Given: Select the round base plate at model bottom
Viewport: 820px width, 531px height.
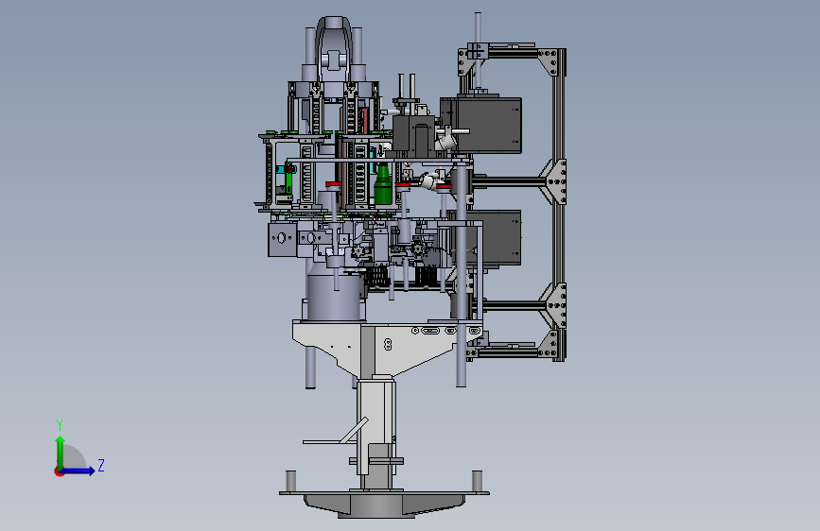Looking at the screenshot, I should pos(384,503).
